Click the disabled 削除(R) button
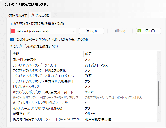The image size is (166, 128). point(120,31)
